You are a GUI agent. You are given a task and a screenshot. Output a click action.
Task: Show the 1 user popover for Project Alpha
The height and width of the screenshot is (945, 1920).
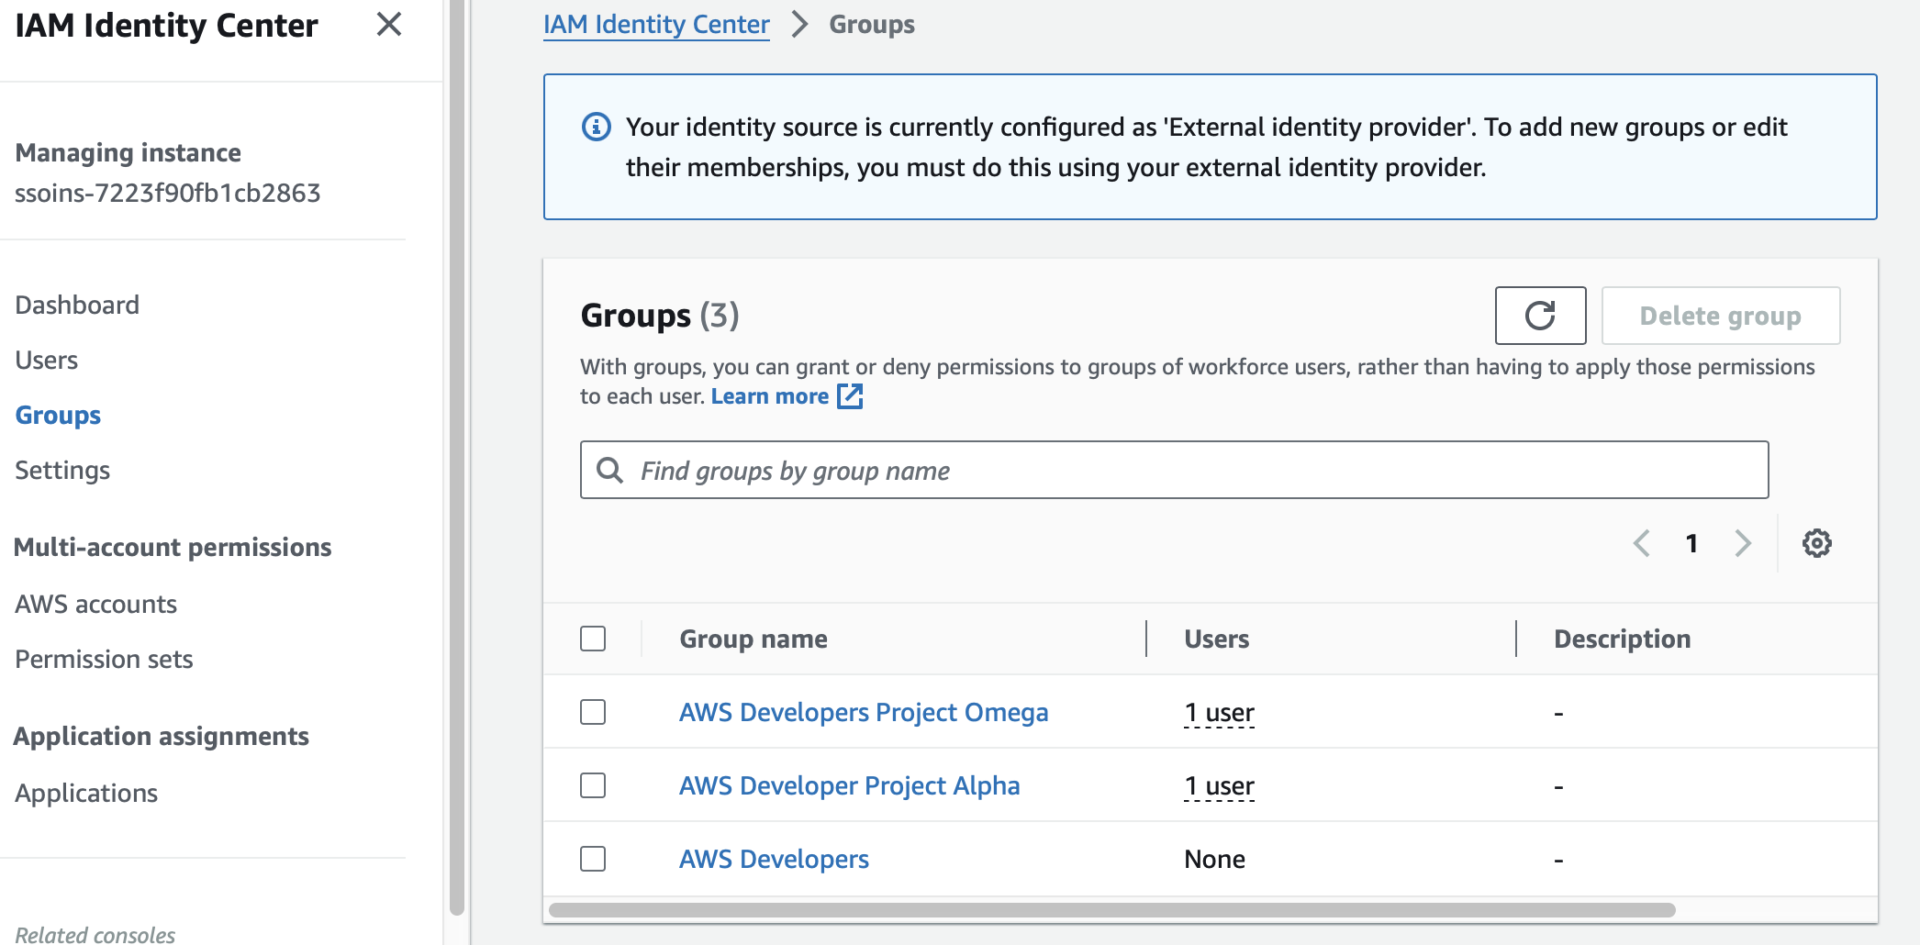pyautogui.click(x=1219, y=786)
